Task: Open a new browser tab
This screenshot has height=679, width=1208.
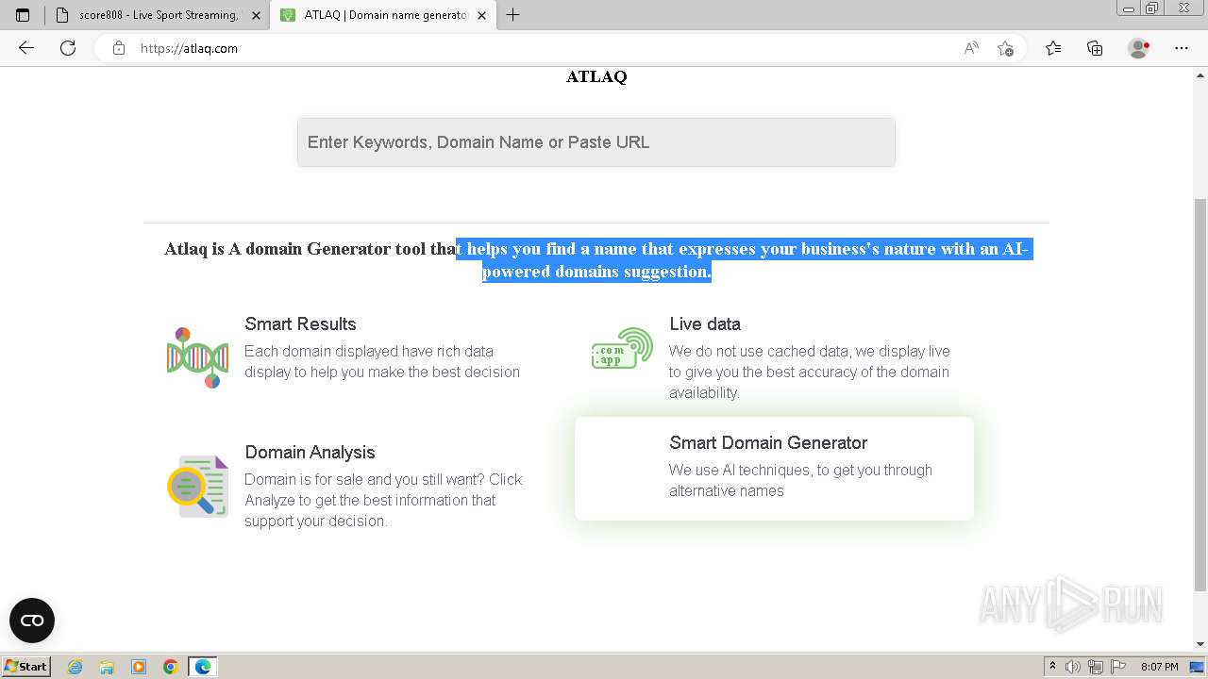Action: [512, 15]
